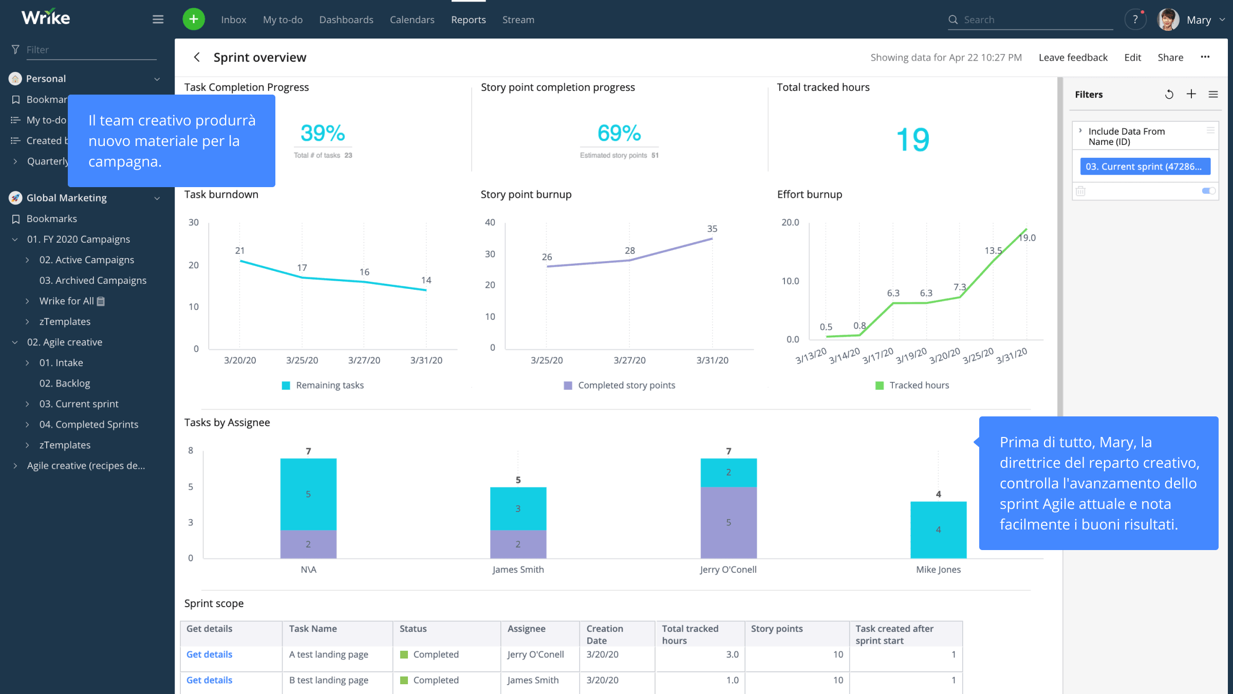This screenshot has width=1233, height=694.
Task: Open the Inbox tab
Action: click(233, 20)
